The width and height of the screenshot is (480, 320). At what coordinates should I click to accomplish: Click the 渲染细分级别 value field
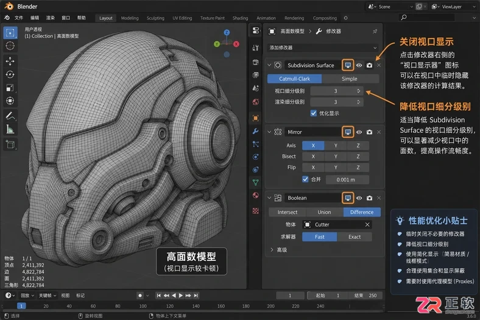click(x=336, y=102)
